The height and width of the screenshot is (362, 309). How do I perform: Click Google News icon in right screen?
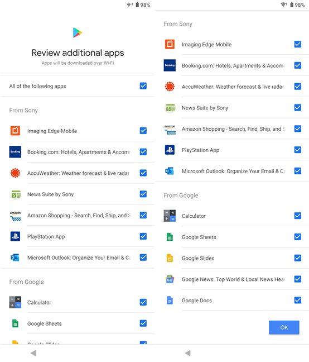(170, 279)
